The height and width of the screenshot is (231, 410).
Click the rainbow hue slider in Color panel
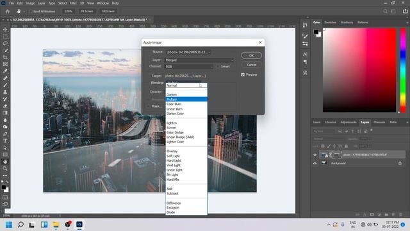tap(403, 70)
